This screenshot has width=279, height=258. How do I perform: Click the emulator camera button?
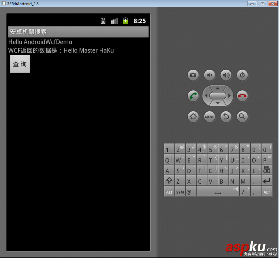pos(193,75)
